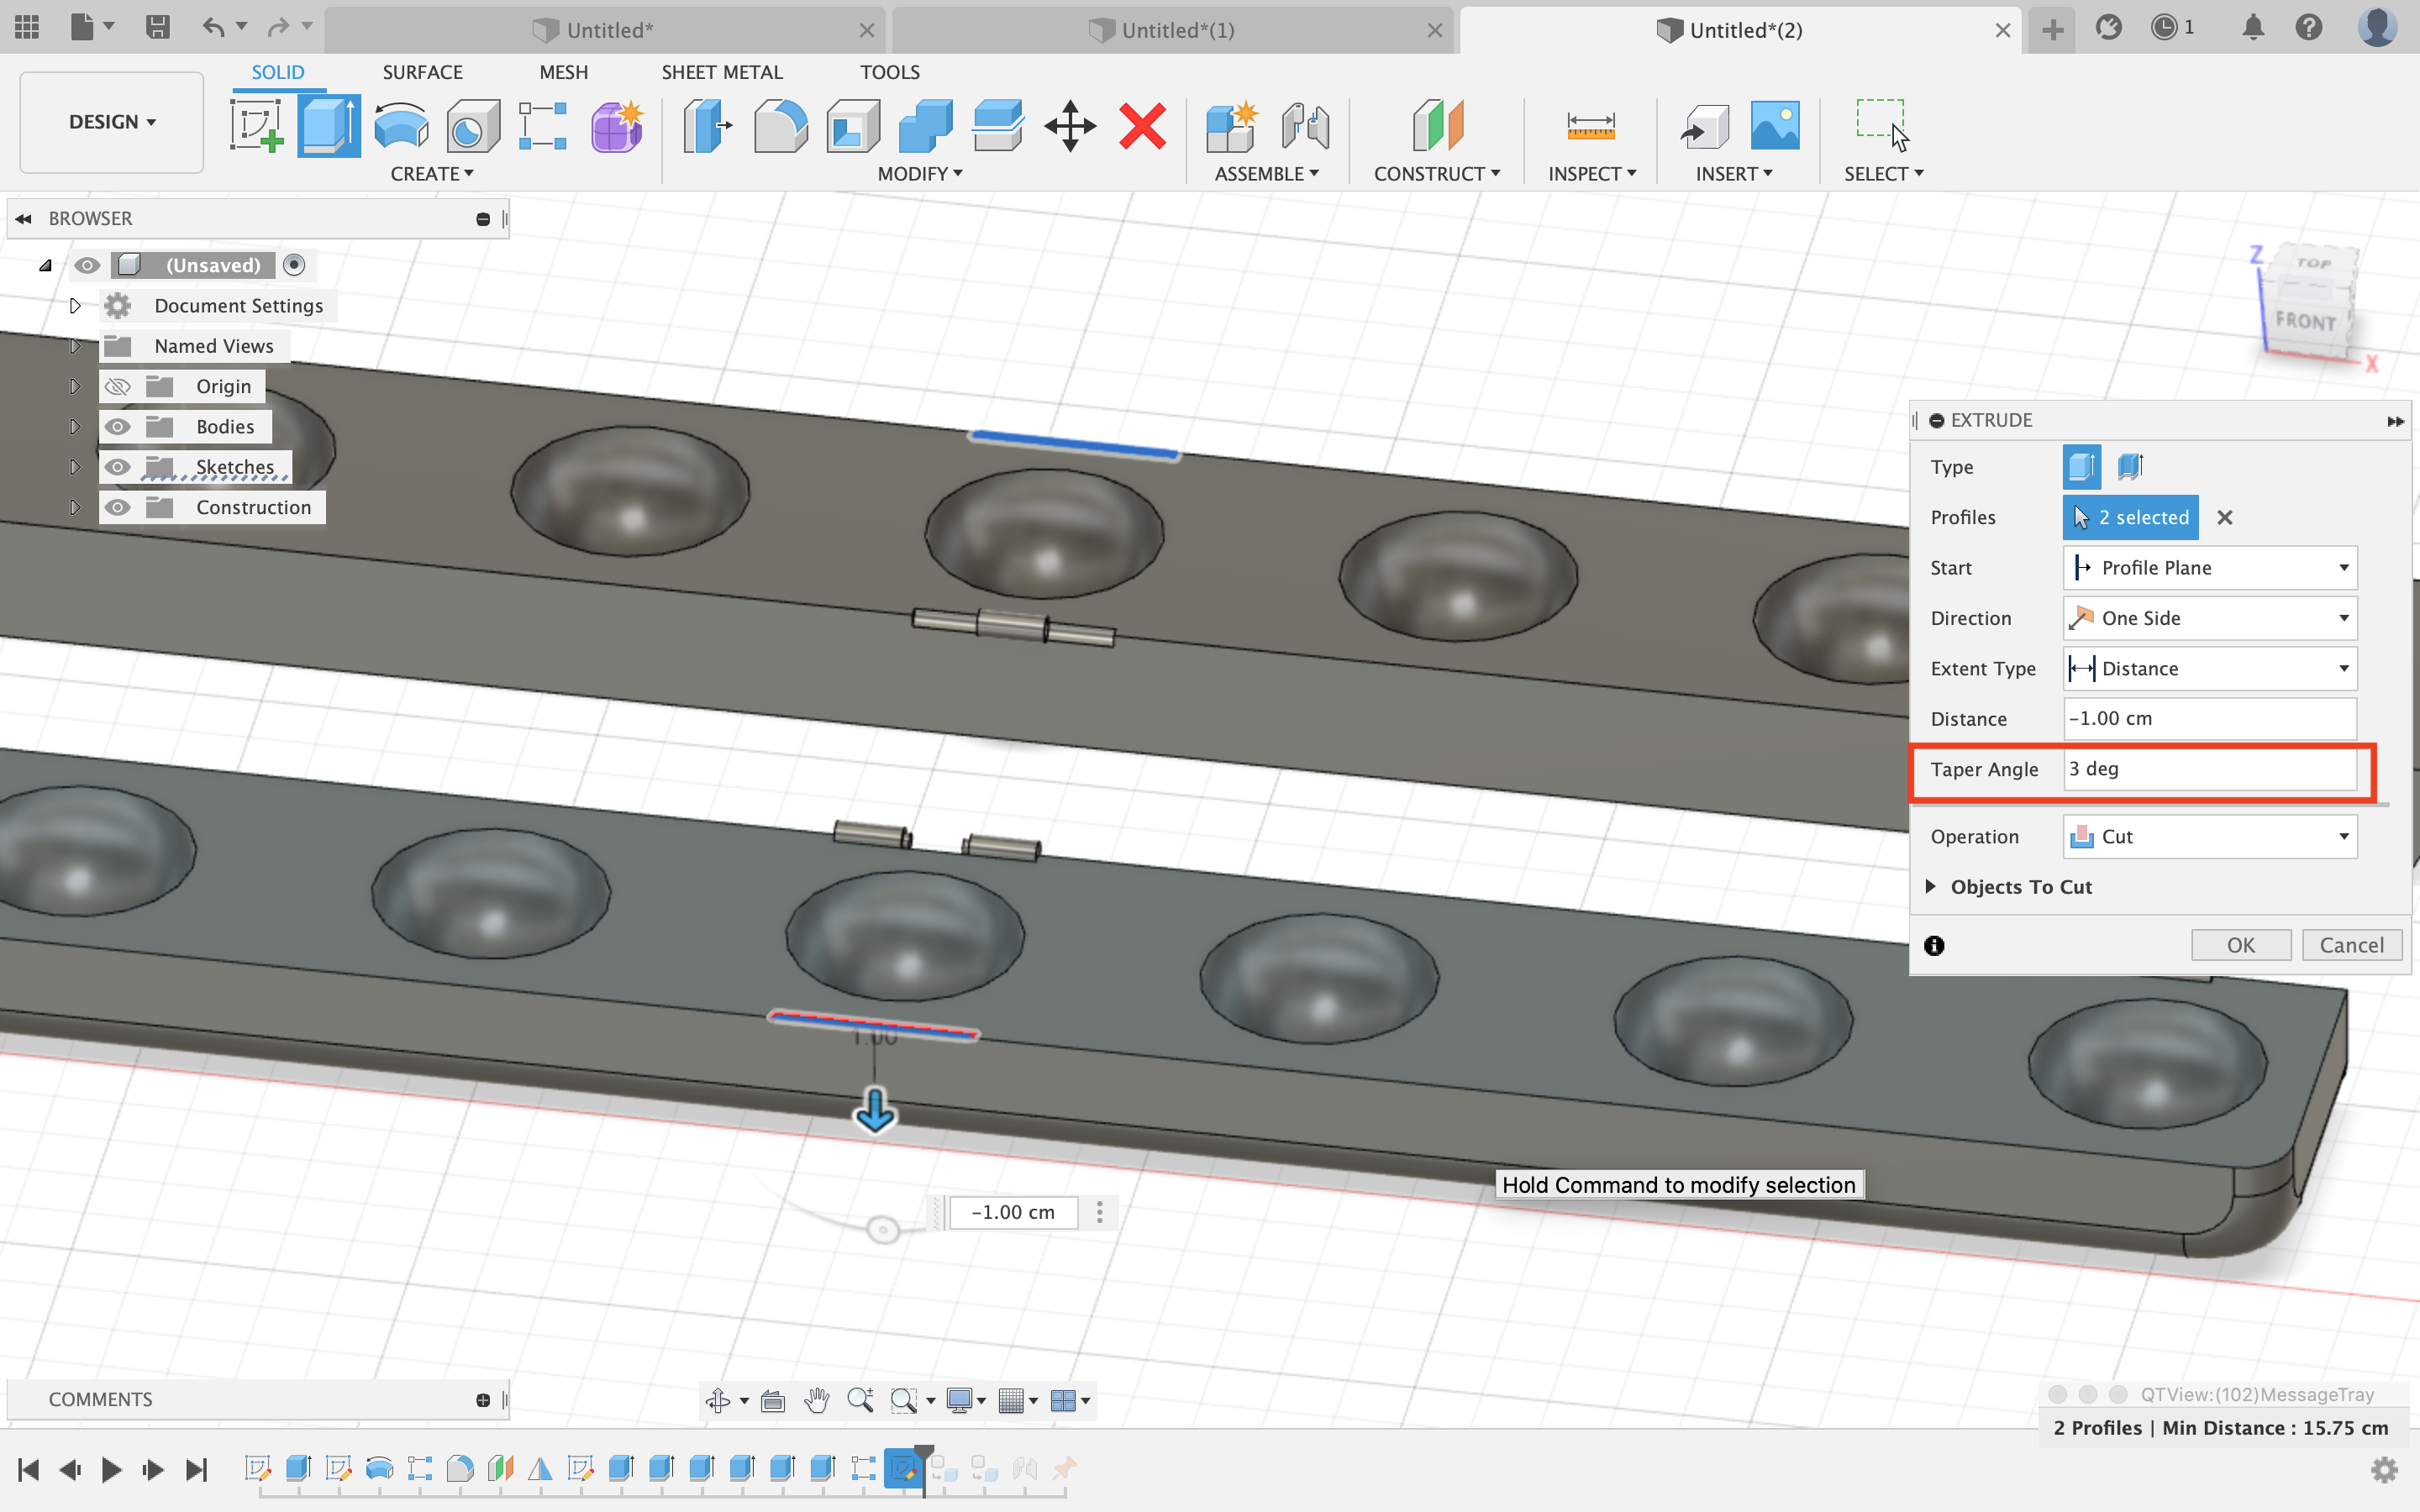This screenshot has width=2420, height=1512.
Task: Expand the Origin folder in browser
Action: click(x=75, y=385)
